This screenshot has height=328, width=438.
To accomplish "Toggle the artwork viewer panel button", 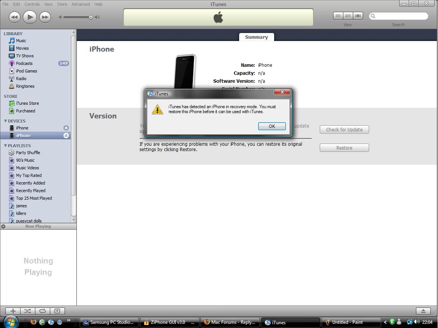I will pyautogui.click(x=57, y=311).
